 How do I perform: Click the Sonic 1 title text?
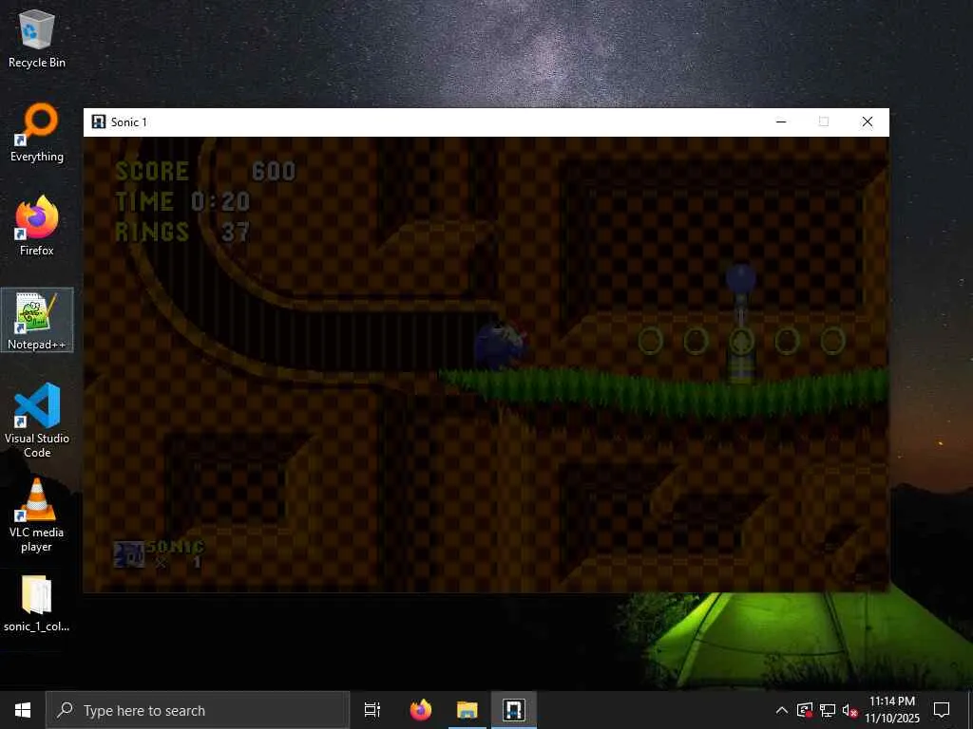click(x=129, y=122)
